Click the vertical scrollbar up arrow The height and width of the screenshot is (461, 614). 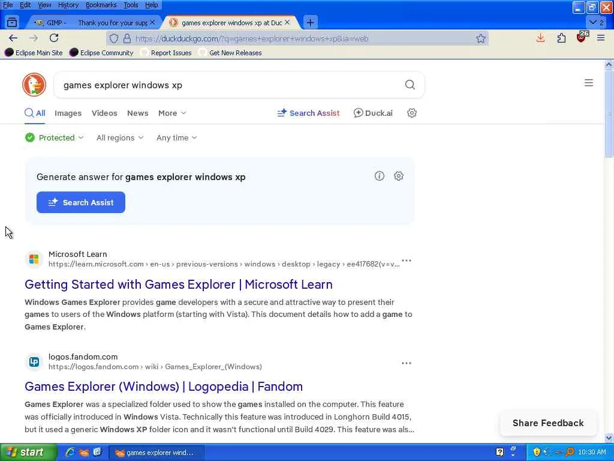pos(609,64)
